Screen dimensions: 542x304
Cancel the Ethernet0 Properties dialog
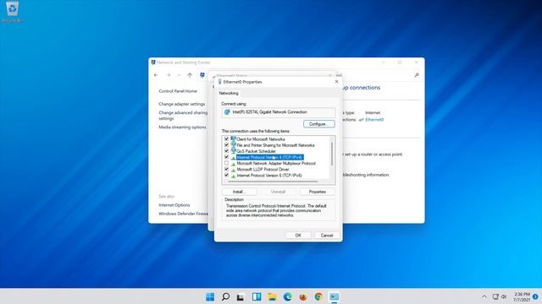pos(327,236)
